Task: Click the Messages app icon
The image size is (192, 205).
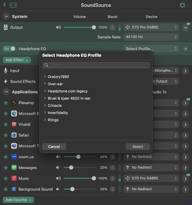Action: coord(14,167)
